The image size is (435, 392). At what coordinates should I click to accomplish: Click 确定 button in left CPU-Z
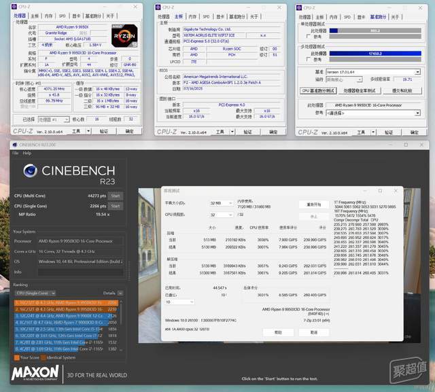(130, 131)
